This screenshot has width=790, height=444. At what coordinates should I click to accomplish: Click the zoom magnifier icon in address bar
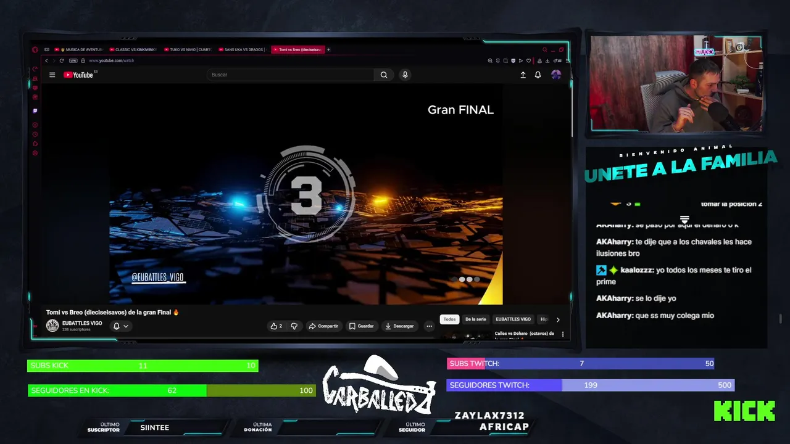[x=490, y=60]
